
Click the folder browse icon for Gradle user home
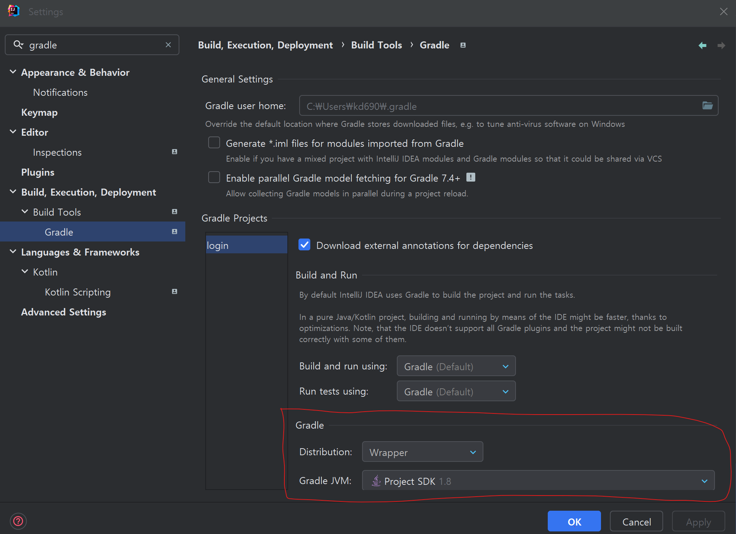707,106
